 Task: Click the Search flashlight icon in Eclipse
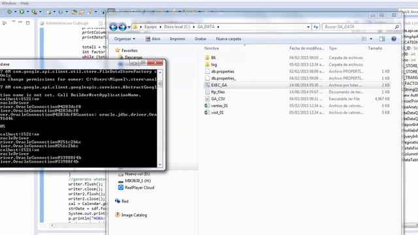[90, 12]
